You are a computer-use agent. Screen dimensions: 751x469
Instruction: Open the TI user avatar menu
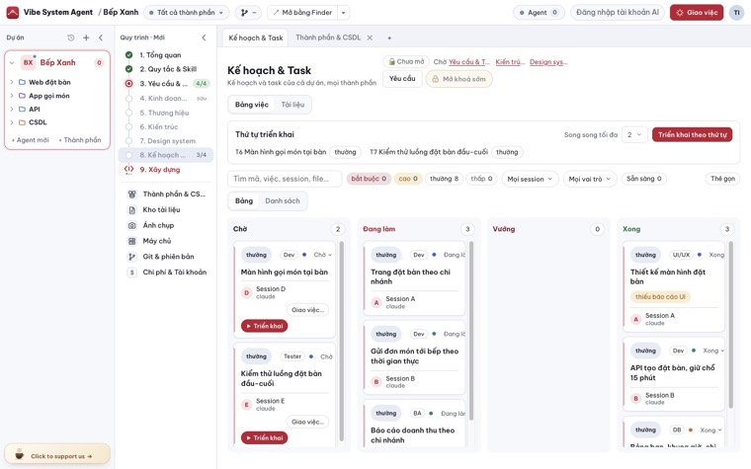click(x=736, y=13)
